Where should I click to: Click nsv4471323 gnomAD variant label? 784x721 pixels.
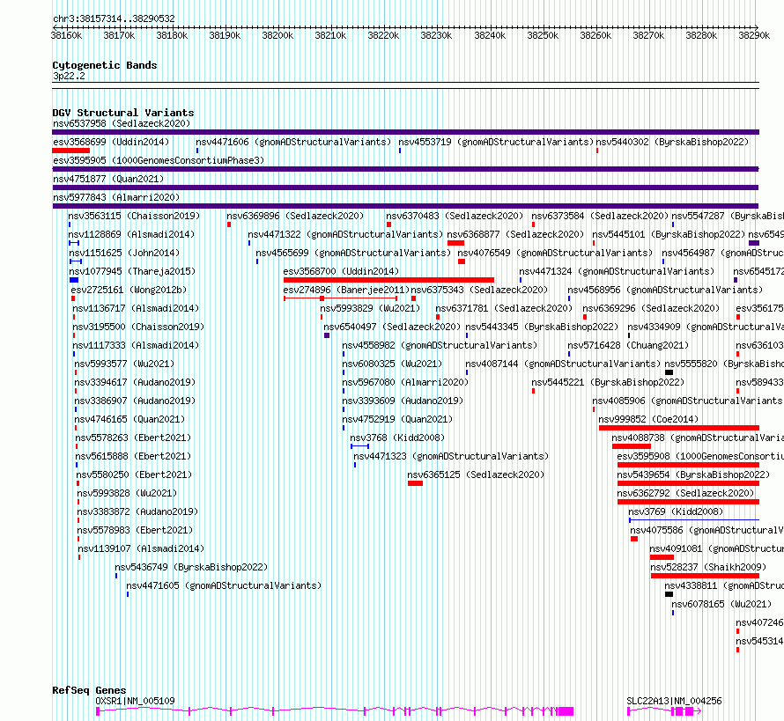click(x=451, y=456)
